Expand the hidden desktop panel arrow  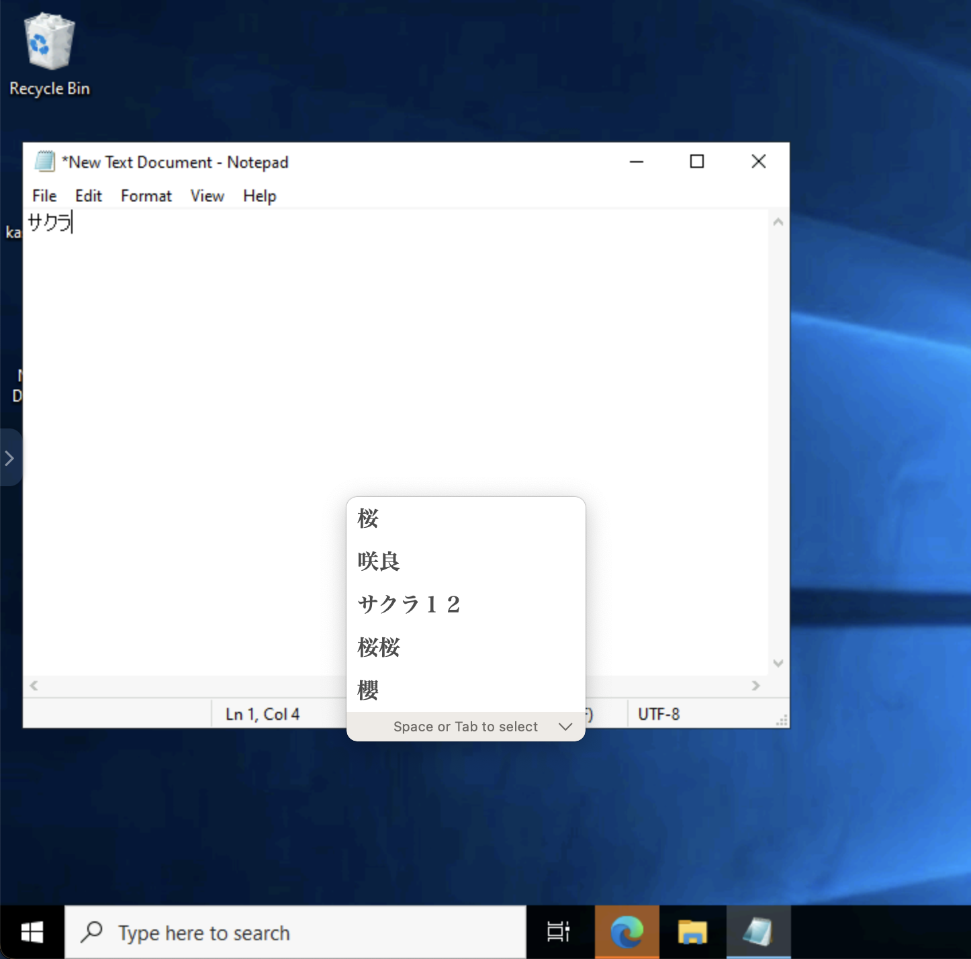pos(9,457)
